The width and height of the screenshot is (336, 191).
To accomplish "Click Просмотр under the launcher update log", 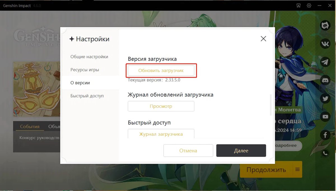I will pos(161,106).
